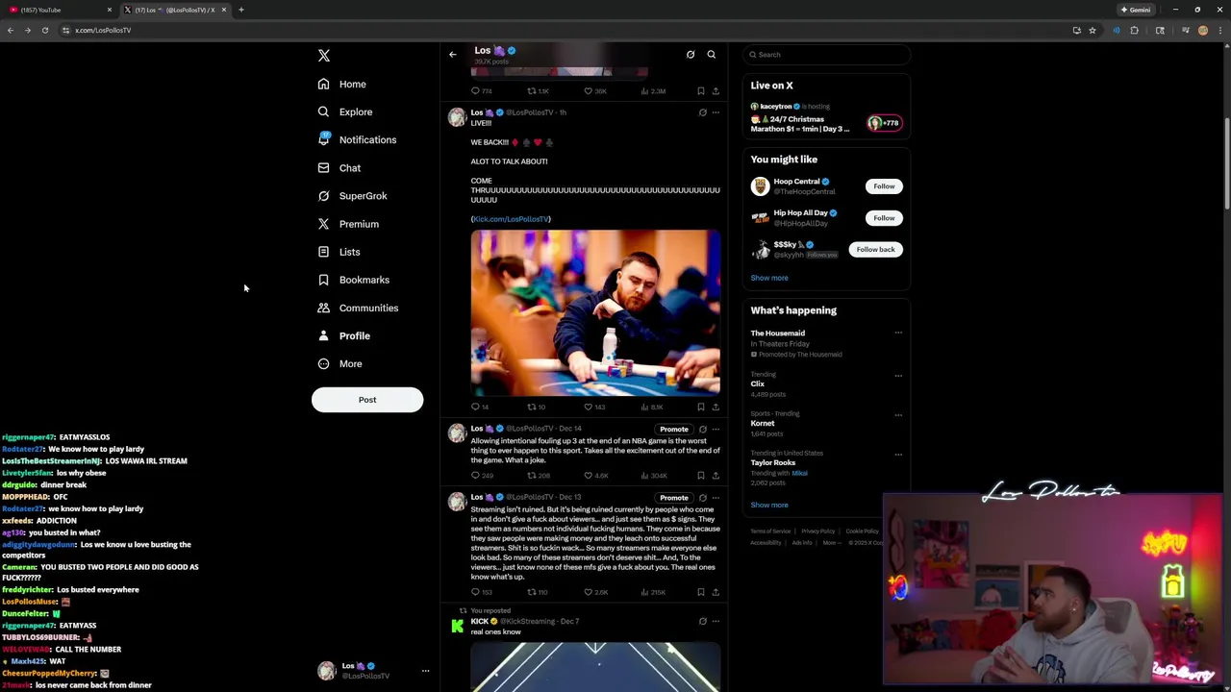Image resolution: width=1231 pixels, height=692 pixels.
Task: Switch to the YouTube browser tab
Action: point(58,10)
